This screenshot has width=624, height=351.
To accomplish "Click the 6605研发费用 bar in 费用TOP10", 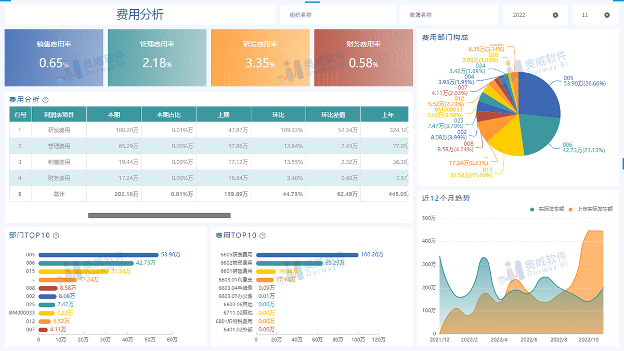I will click(x=307, y=255).
